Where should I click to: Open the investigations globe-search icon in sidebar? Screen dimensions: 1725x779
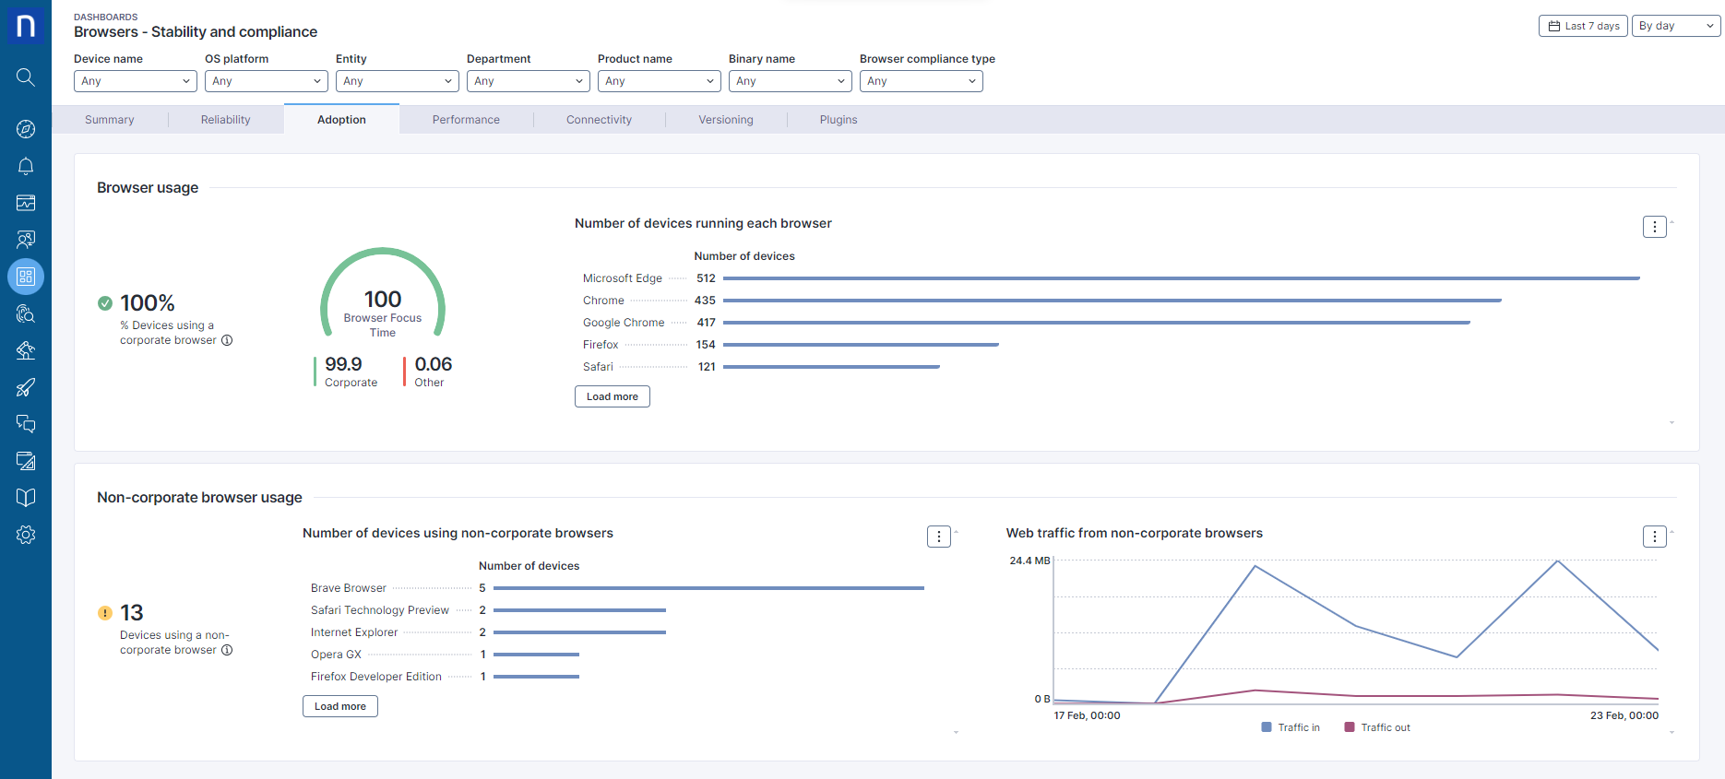pos(26,313)
